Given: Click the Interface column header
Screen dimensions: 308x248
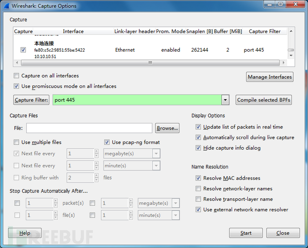Looking at the screenshot, I should [x=73, y=31].
